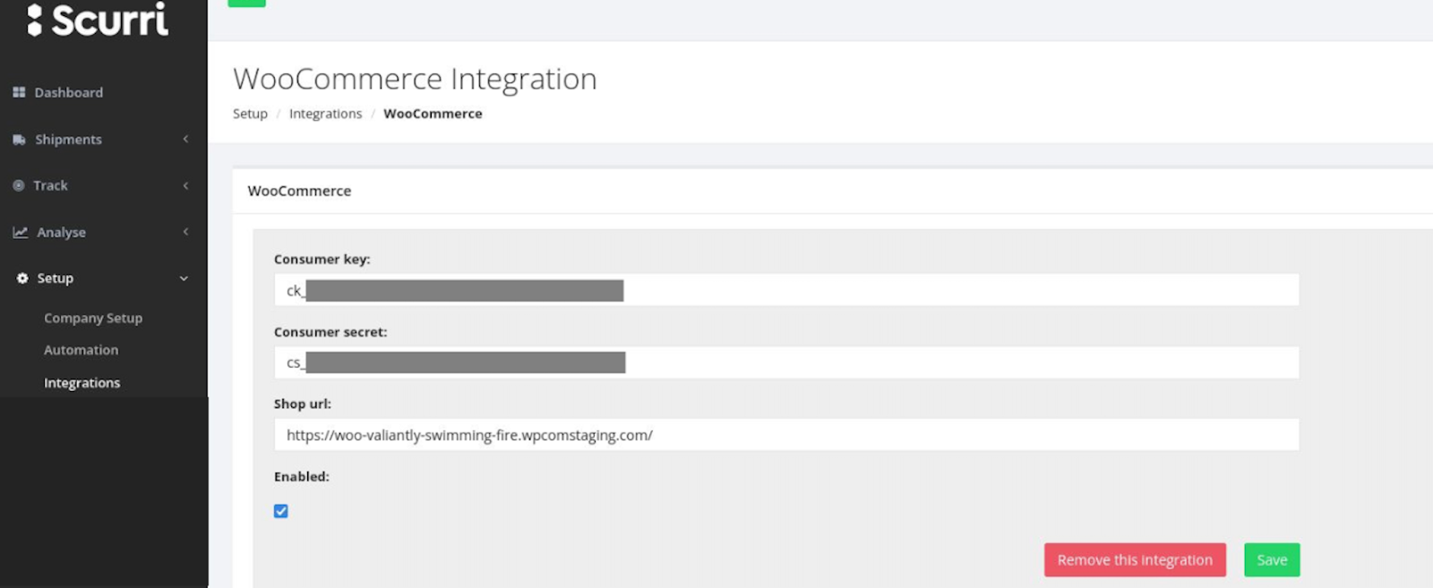Click the Setup gear icon
The height and width of the screenshot is (588, 1433).
(x=22, y=278)
